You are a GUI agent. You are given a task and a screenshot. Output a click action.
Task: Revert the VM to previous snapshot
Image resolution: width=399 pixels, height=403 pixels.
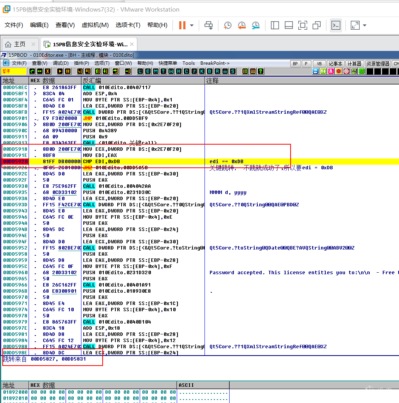click(242, 25)
